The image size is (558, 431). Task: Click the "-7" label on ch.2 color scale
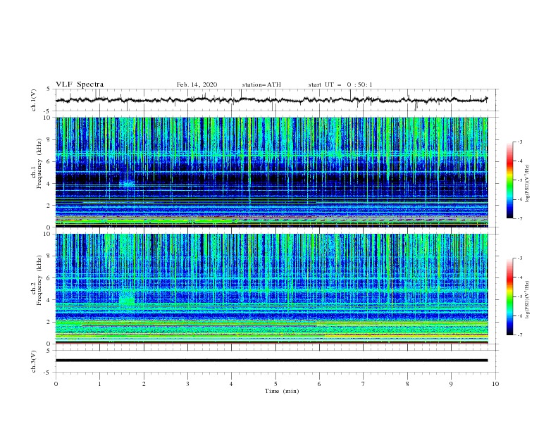point(519,335)
